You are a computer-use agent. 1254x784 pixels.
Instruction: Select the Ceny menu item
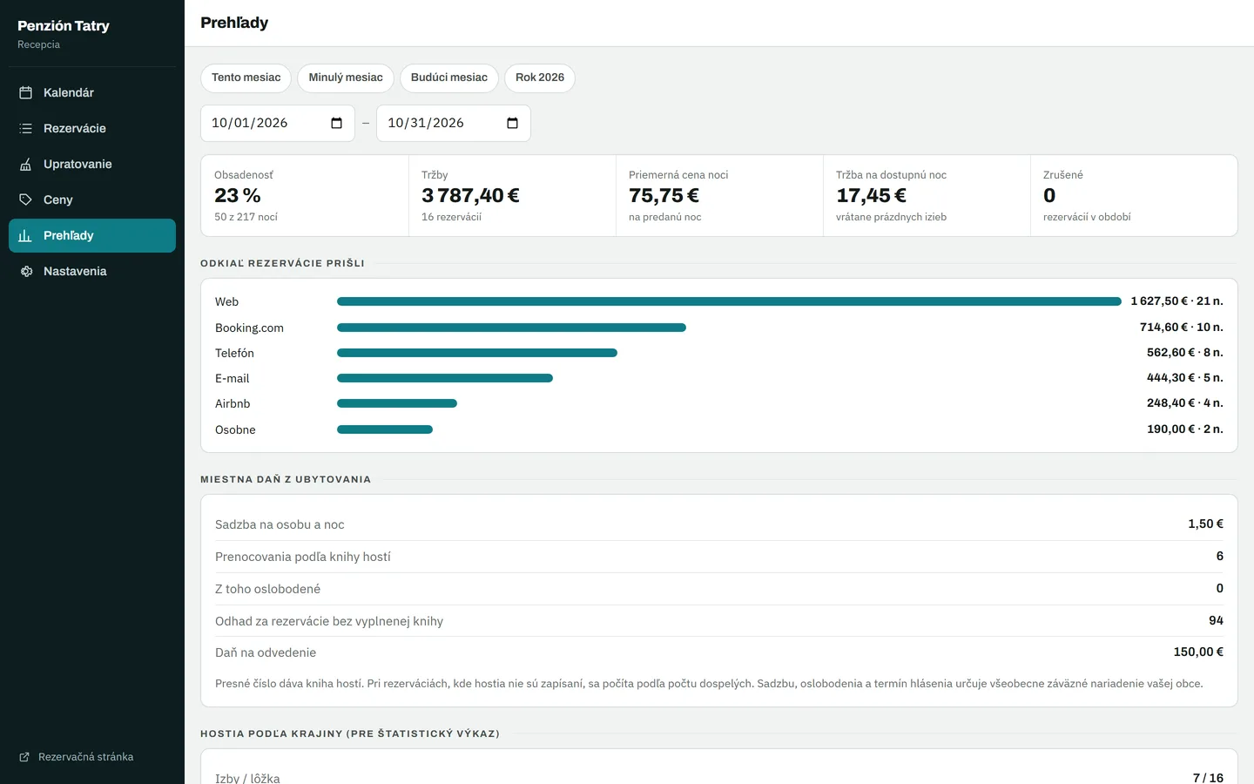pyautogui.click(x=92, y=199)
